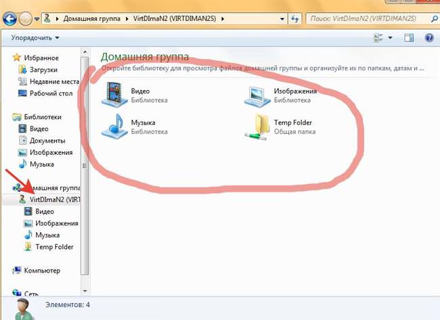The width and height of the screenshot is (440, 320).
Task: Select Библиотеки in navigation pane
Action: (43, 117)
